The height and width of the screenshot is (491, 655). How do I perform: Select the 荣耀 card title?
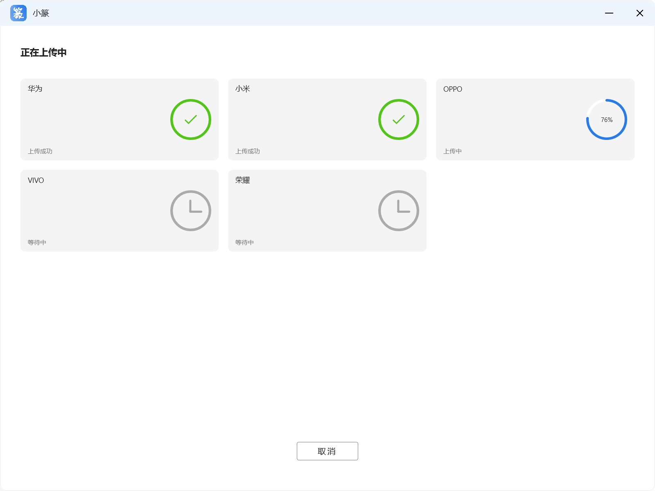tap(243, 180)
